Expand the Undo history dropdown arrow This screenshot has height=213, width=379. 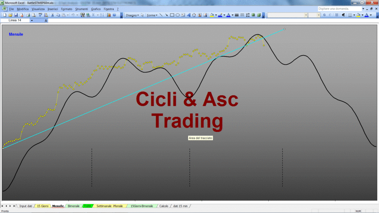click(x=77, y=15)
